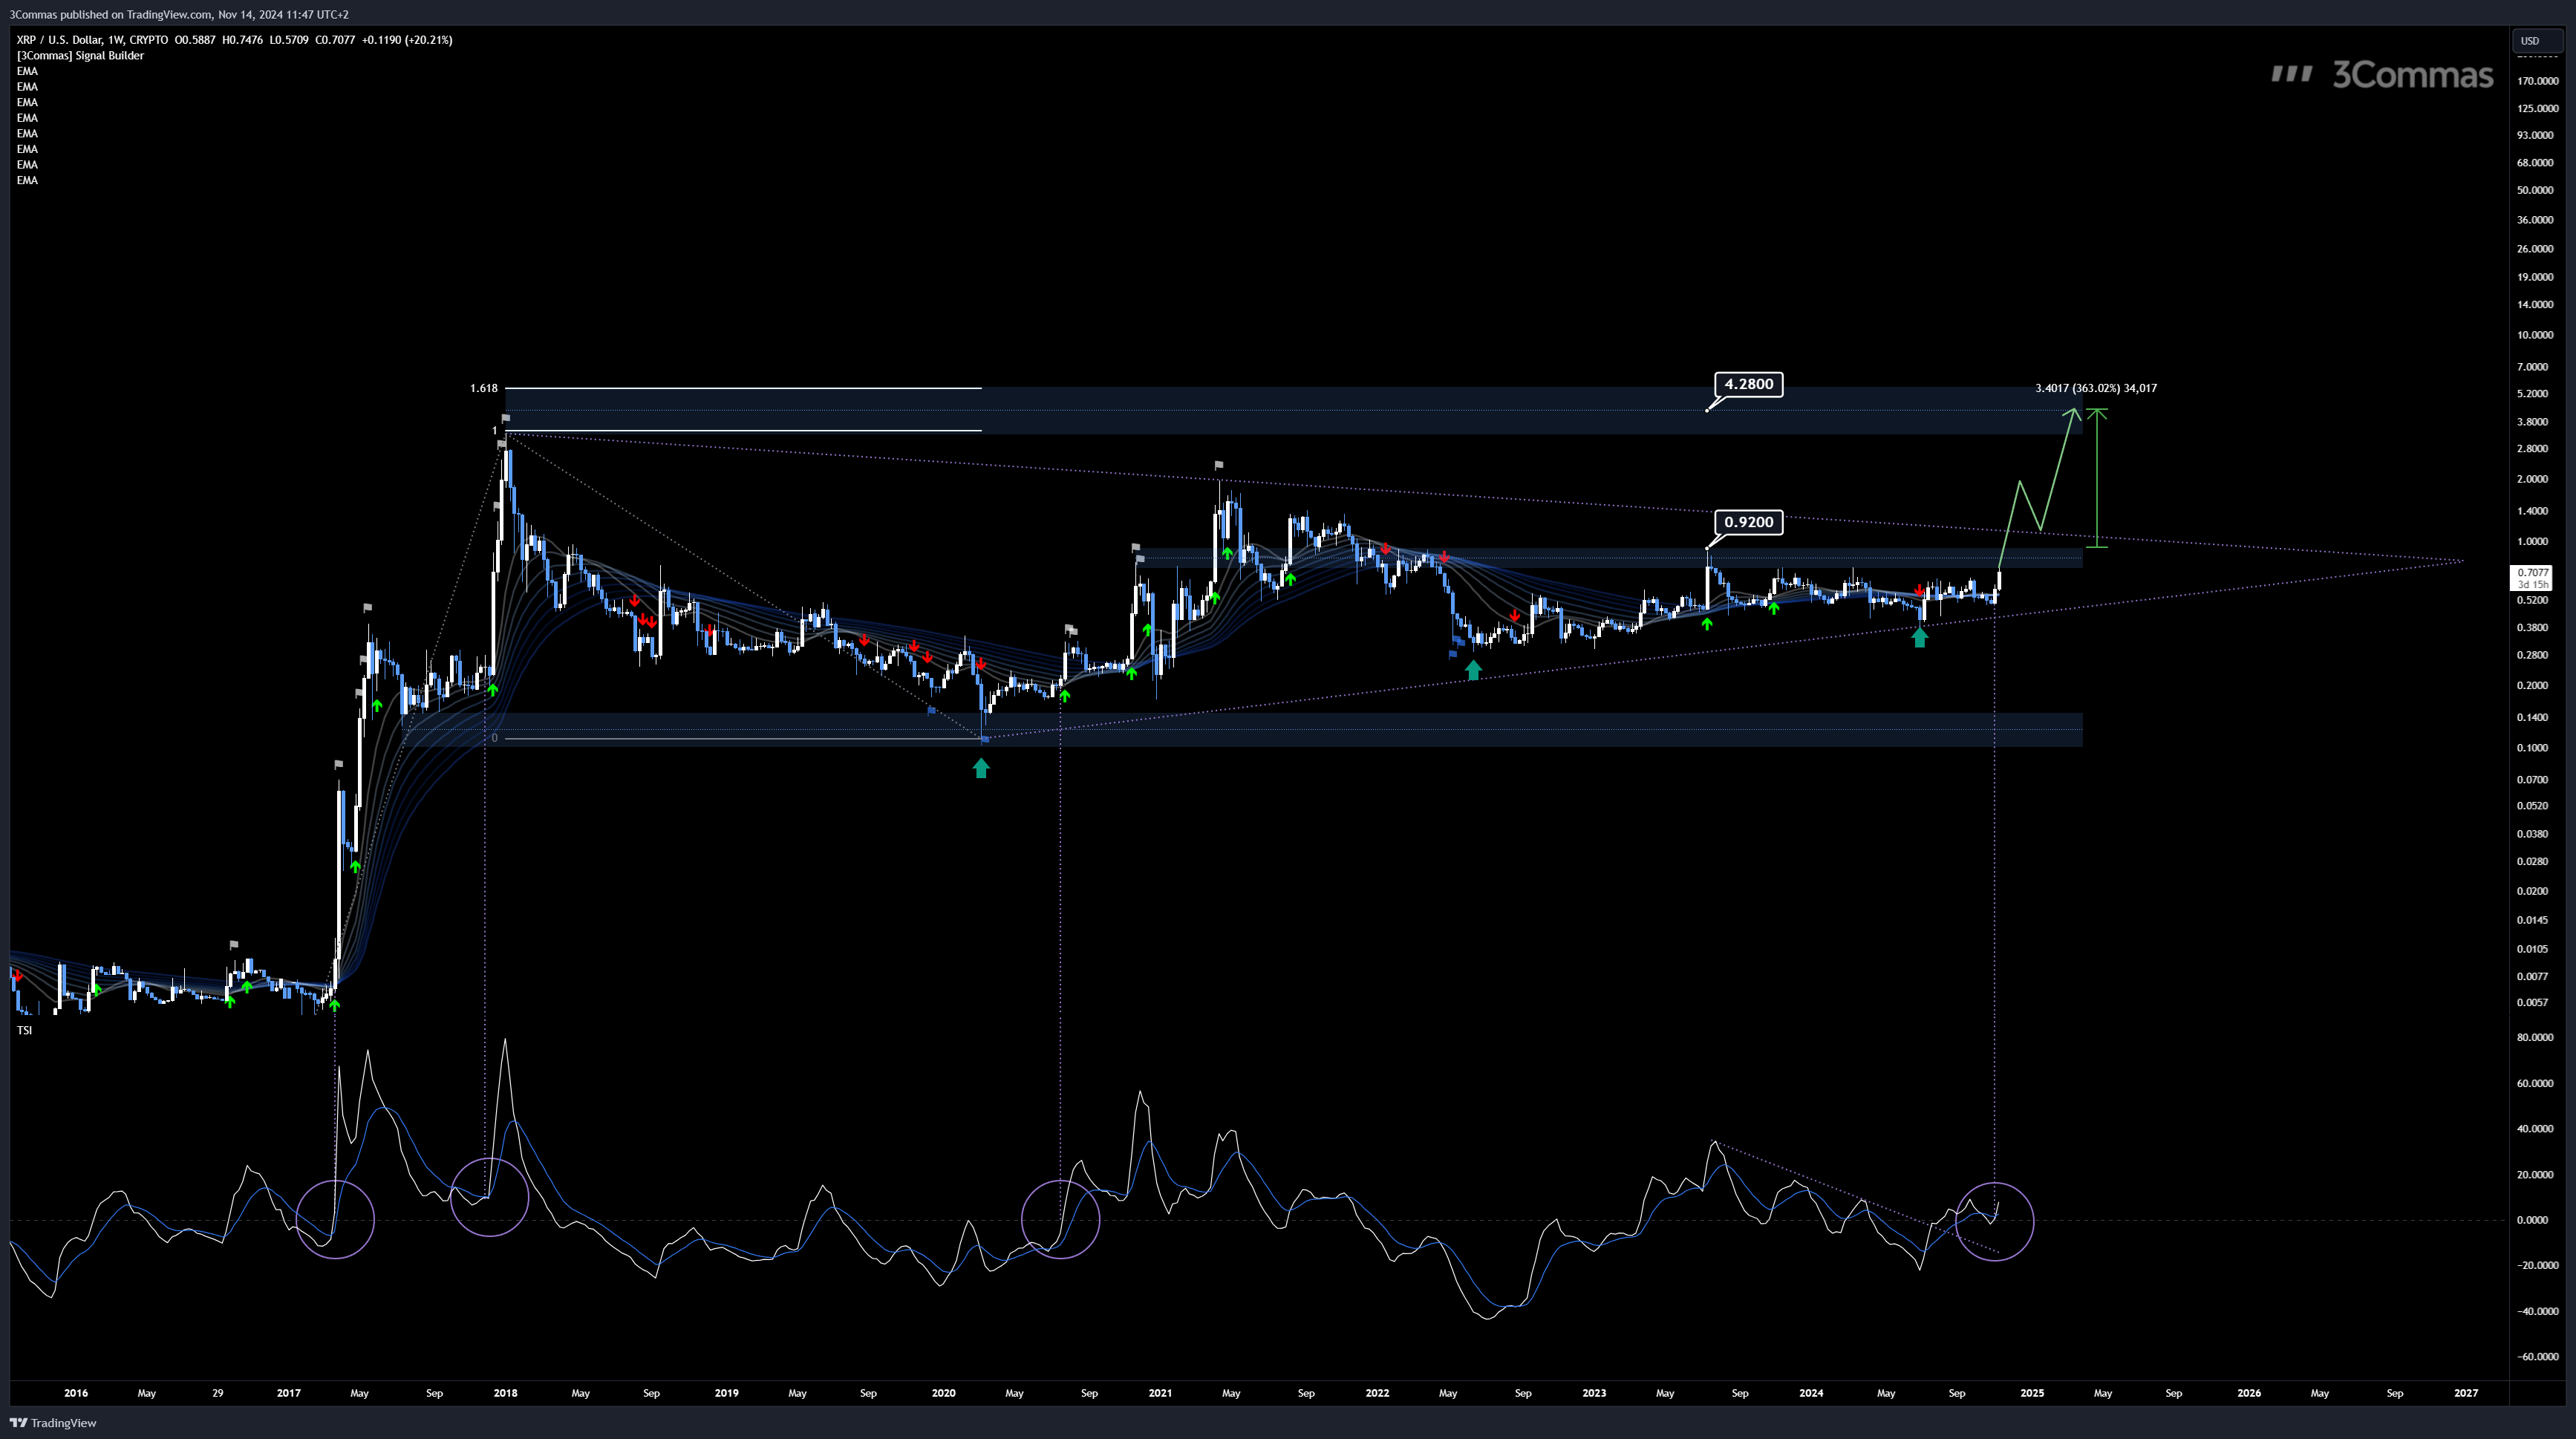This screenshot has width=2576, height=1439.
Task: Click the 2018 label on the time axis
Action: click(505, 1393)
